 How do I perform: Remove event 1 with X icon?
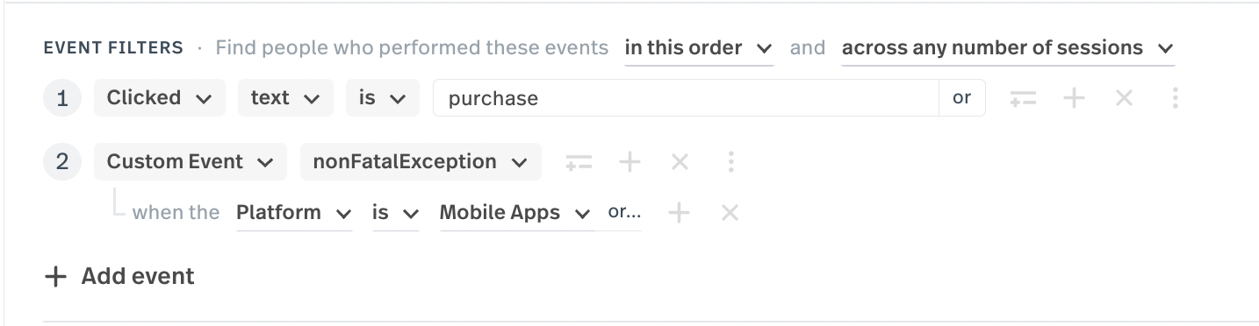(1124, 98)
